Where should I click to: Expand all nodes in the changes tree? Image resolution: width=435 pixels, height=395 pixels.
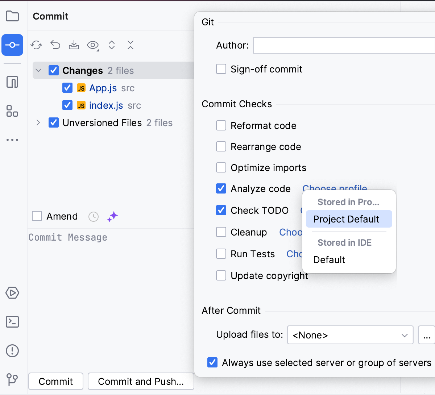click(x=112, y=45)
